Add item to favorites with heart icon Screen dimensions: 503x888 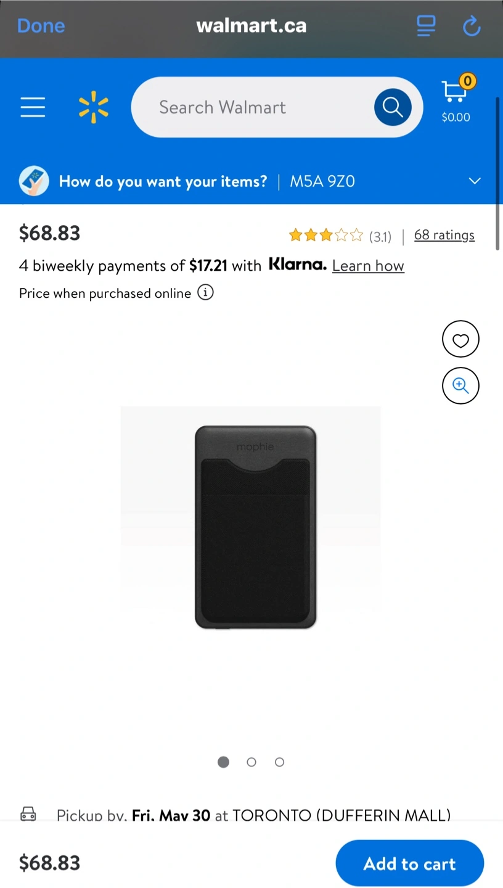pyautogui.click(x=460, y=339)
